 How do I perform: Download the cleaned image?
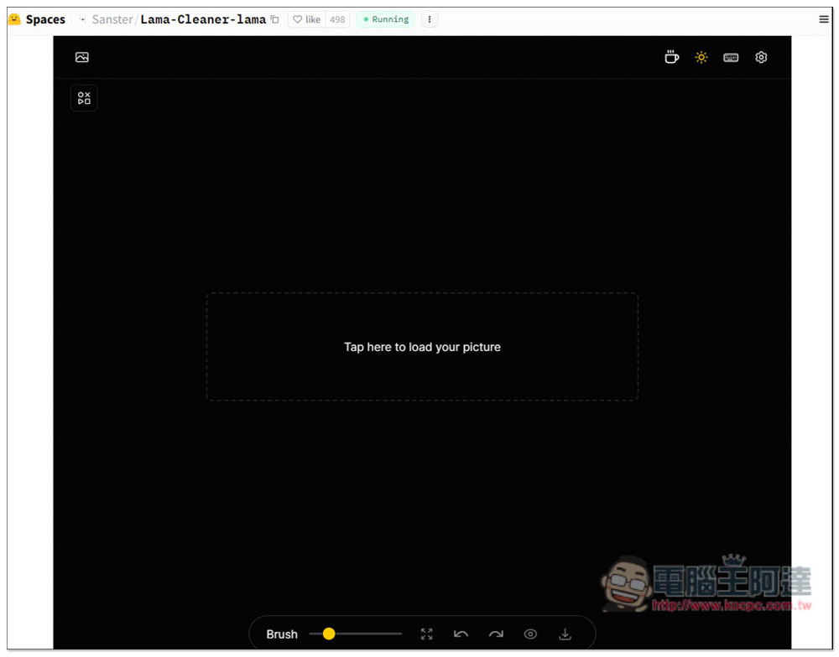(565, 634)
